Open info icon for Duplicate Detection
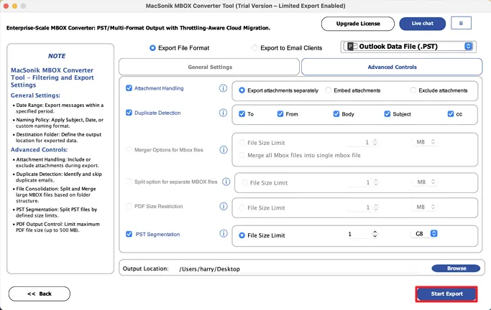 223,113
